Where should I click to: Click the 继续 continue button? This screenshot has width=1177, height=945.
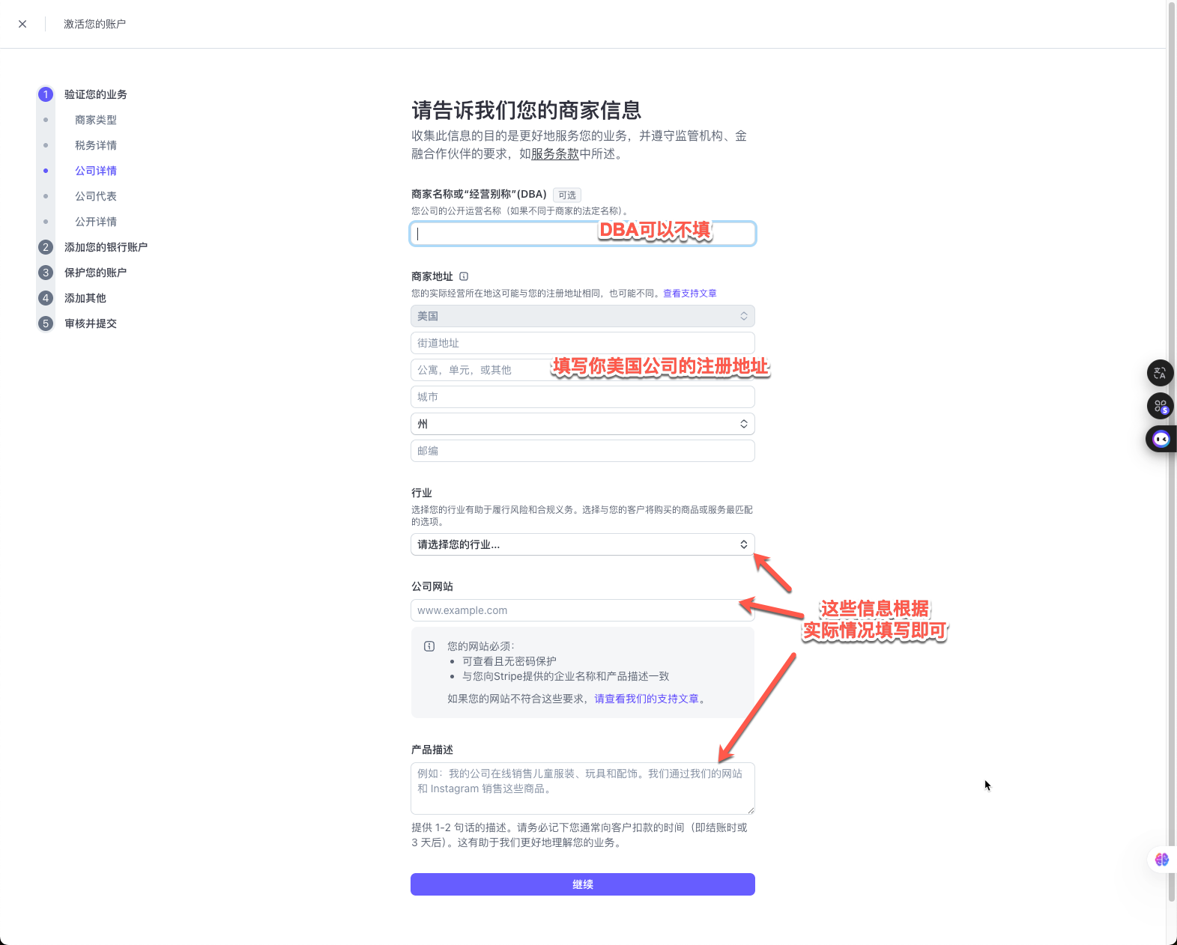point(582,884)
